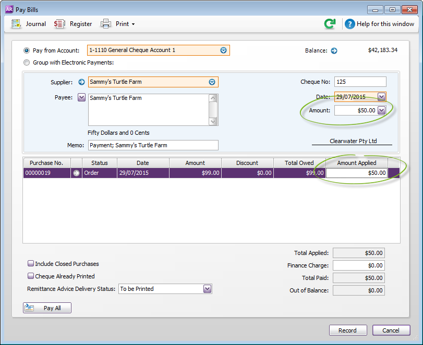Screen dimensions: 423x345
Task: Click the Print printer icon
Action: point(106,24)
